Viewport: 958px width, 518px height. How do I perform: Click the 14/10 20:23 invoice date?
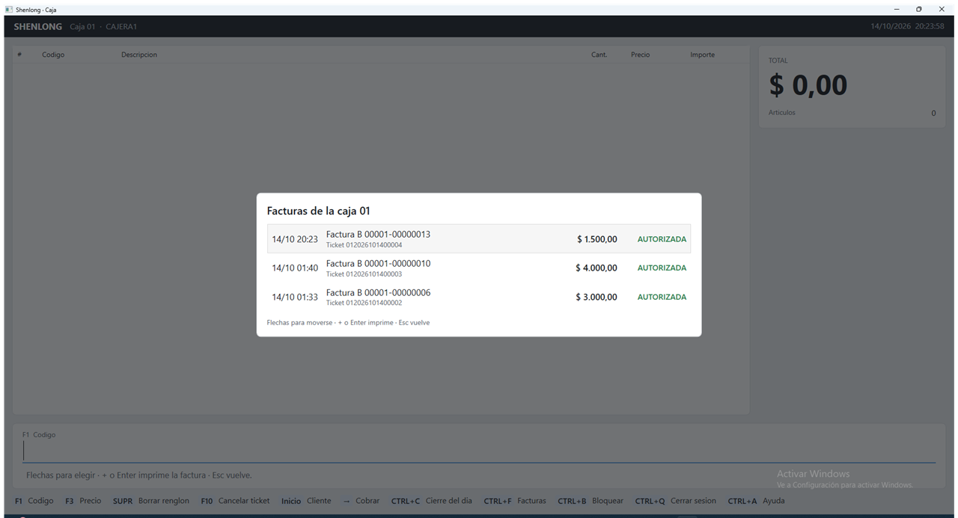295,239
